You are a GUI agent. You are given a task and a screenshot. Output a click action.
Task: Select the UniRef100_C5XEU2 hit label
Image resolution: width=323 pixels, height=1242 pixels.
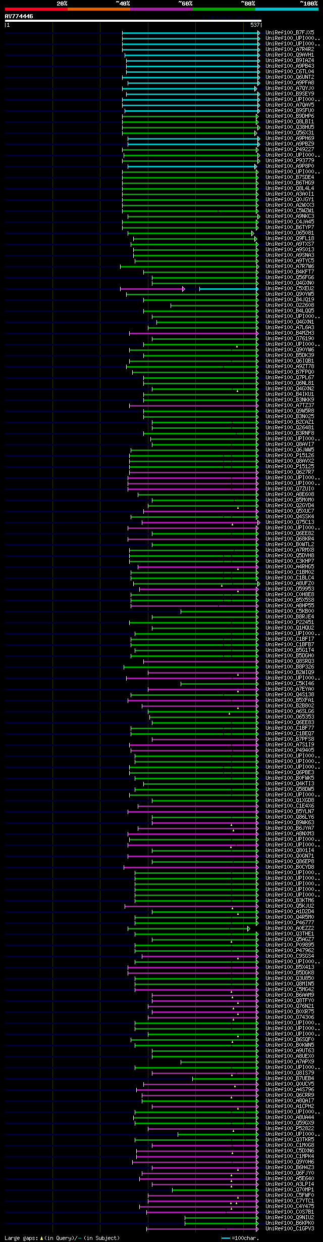290,288
